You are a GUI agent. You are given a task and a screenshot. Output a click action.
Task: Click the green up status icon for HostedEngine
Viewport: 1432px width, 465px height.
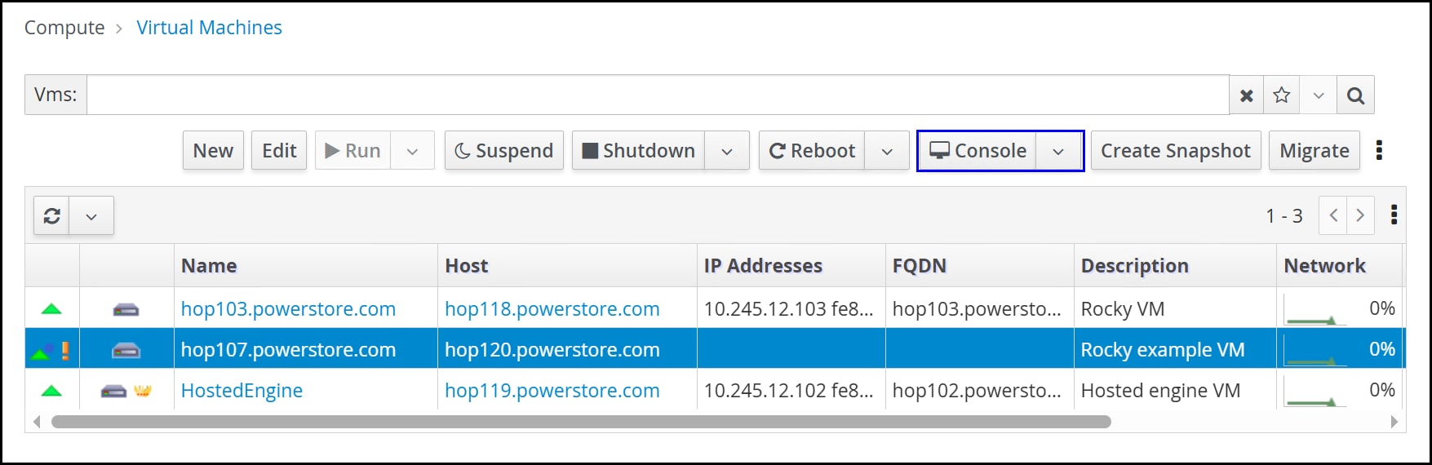tap(51, 391)
